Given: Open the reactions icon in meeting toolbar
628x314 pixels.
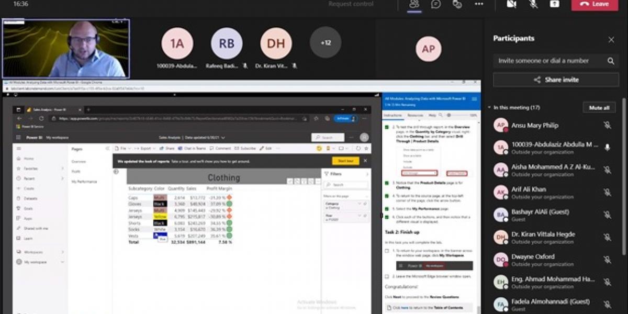Looking at the screenshot, I should coord(457,4).
